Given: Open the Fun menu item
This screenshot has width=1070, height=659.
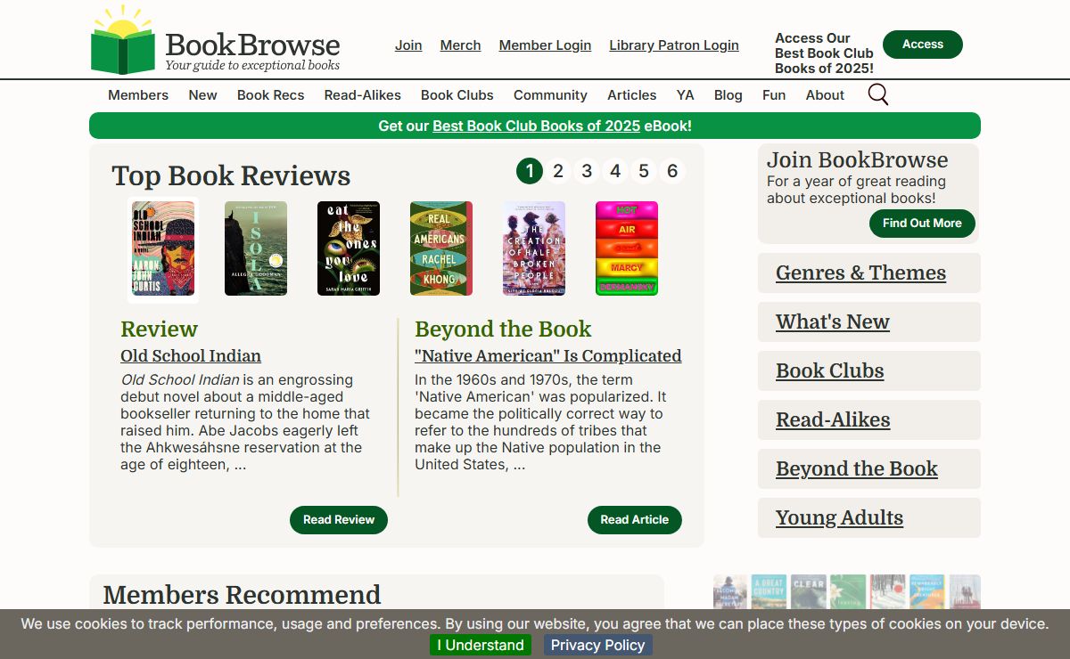Looking at the screenshot, I should [774, 95].
